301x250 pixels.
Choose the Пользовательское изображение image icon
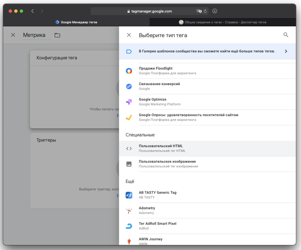click(129, 164)
